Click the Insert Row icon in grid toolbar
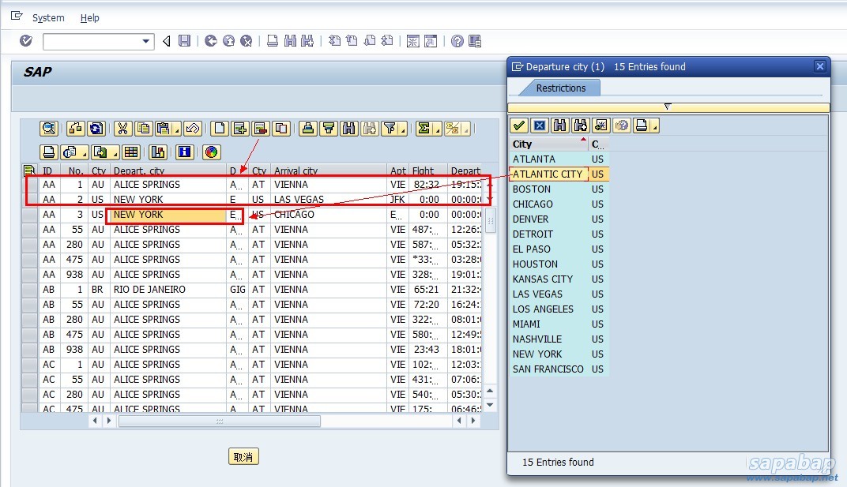Viewport: 847px width, 487px height. click(239, 129)
